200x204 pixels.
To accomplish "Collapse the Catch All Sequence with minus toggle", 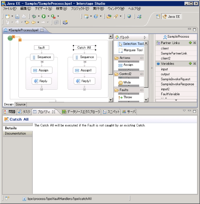I will 85,62.
